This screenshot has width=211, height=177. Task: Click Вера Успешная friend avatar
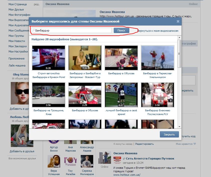click(54, 161)
